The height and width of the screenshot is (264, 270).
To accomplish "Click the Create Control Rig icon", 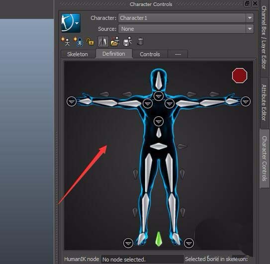I will (78, 41).
